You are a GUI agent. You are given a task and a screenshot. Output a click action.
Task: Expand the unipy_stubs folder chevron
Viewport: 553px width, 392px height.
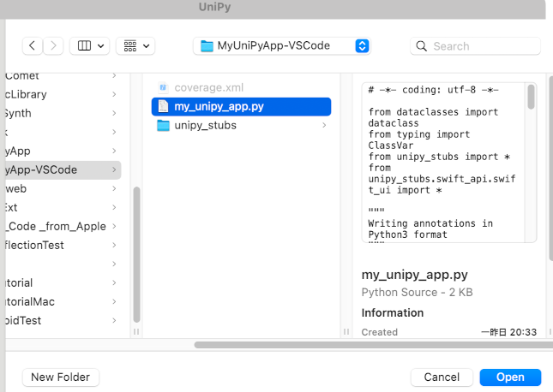coord(323,126)
